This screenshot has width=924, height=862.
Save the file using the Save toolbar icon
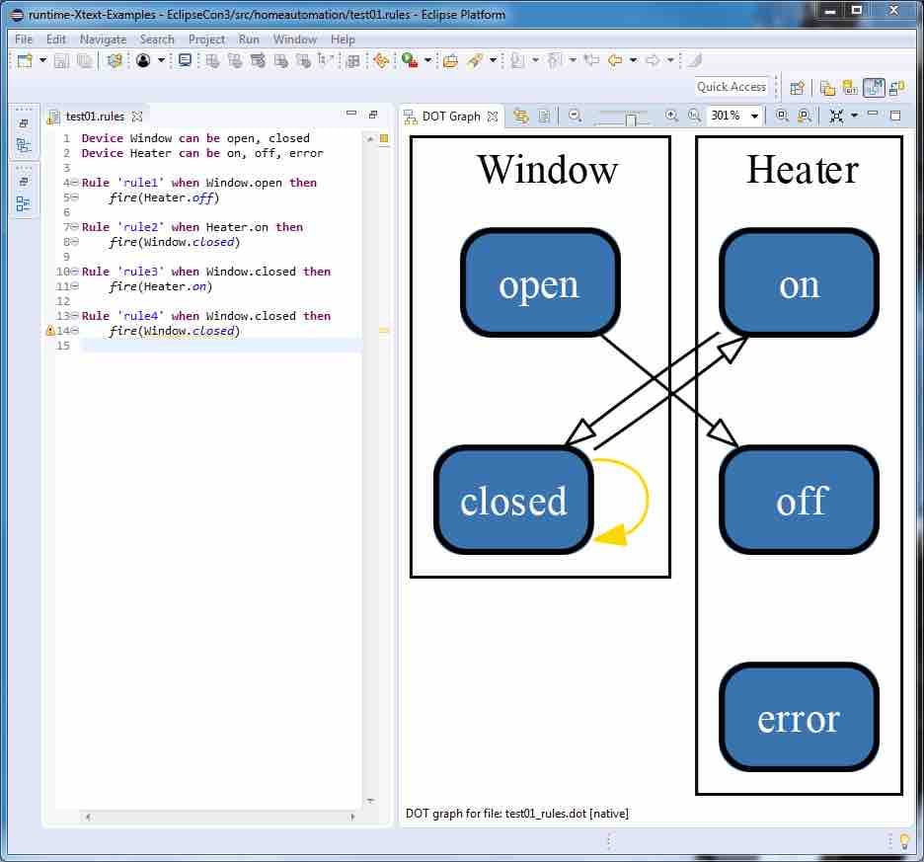tap(60, 61)
